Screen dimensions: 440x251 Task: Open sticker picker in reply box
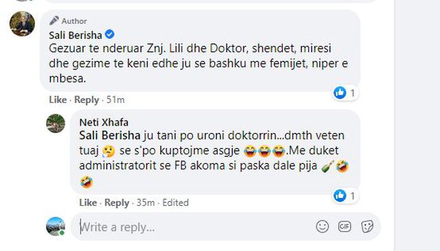(x=367, y=226)
